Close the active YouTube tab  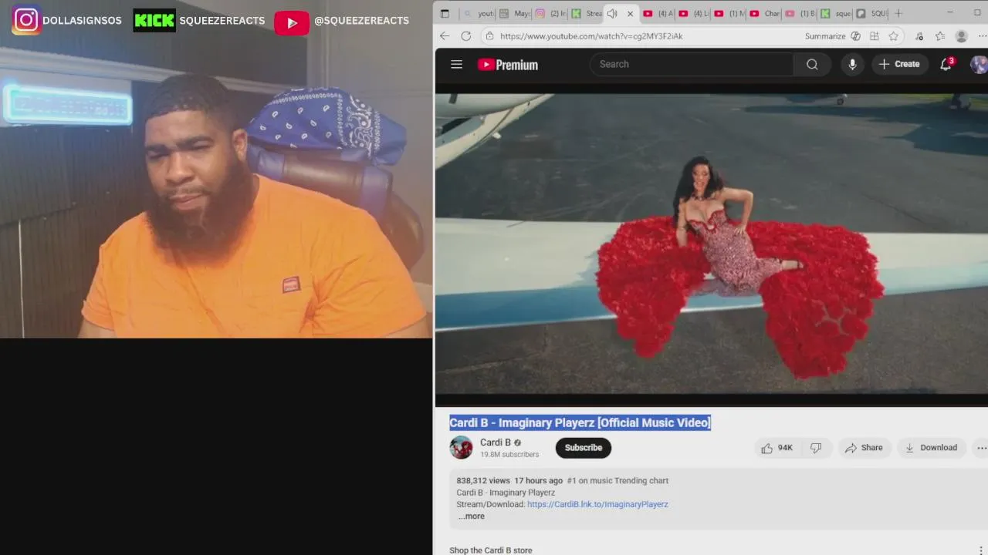click(630, 14)
